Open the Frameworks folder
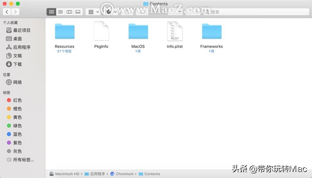Screen dimensions: 312x178 click(x=212, y=31)
